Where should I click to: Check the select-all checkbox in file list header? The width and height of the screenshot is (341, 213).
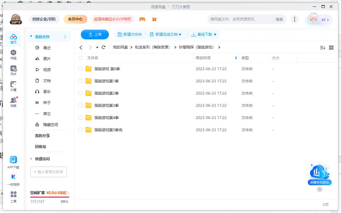click(x=80, y=58)
